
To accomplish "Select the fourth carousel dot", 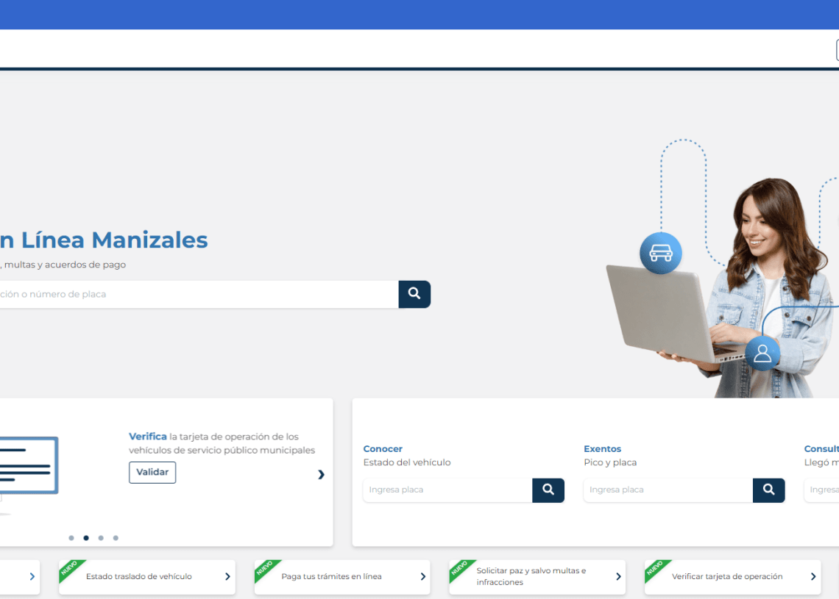I will point(116,538).
